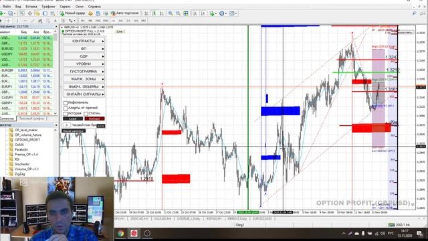428x241 pixels.
Task: Expand the ОДР submenu
Action: point(84,56)
